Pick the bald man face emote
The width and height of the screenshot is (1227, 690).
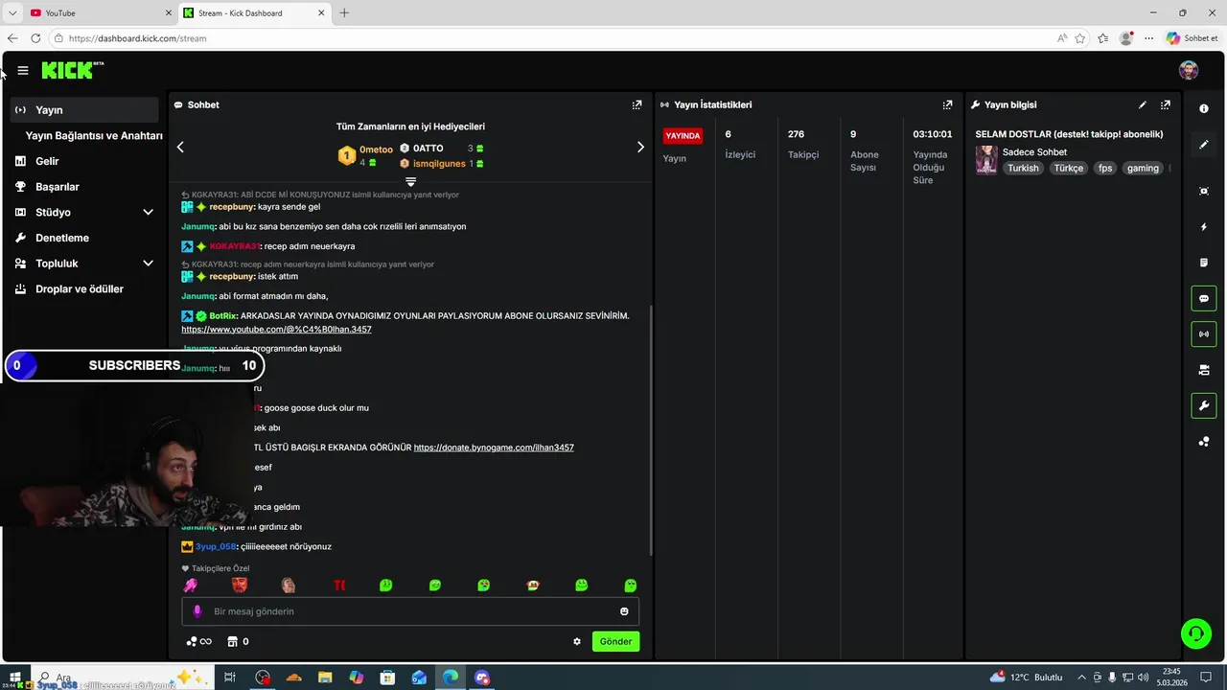[289, 585]
